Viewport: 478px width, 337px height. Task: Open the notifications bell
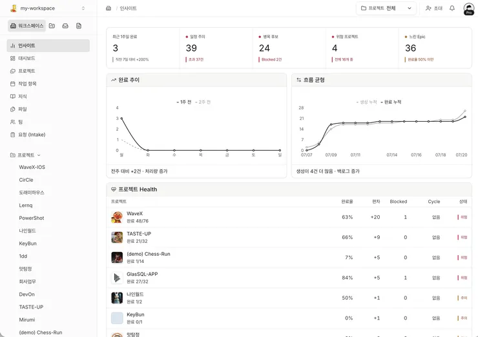click(x=452, y=8)
